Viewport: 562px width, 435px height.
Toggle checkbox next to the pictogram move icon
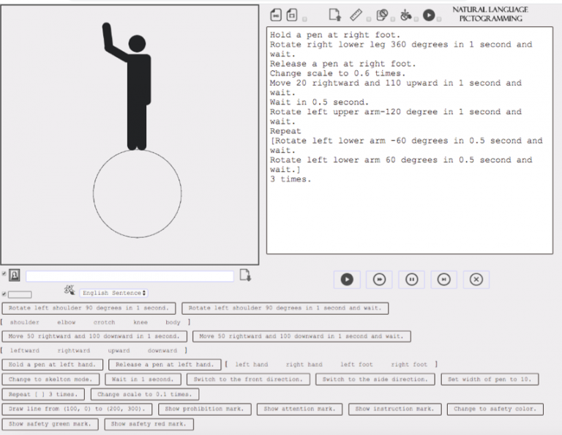coord(416,19)
